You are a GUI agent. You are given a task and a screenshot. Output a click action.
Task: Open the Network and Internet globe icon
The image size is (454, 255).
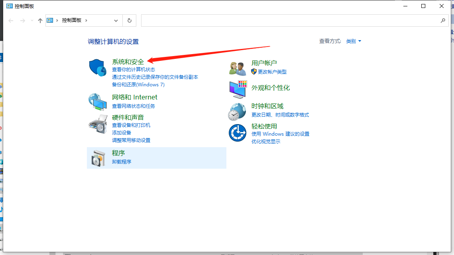click(98, 102)
